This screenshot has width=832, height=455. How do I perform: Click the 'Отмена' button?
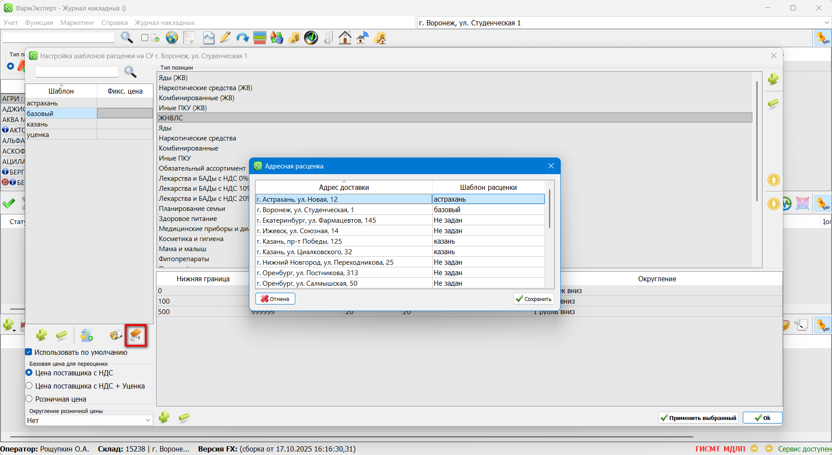pyautogui.click(x=275, y=299)
